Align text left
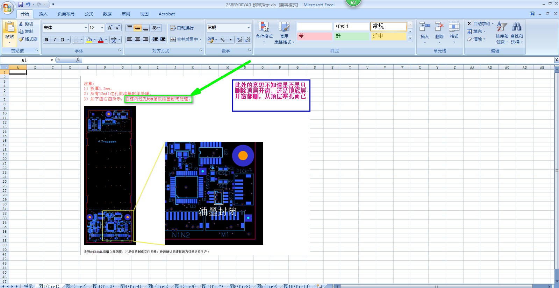The image size is (559, 288). (130, 40)
